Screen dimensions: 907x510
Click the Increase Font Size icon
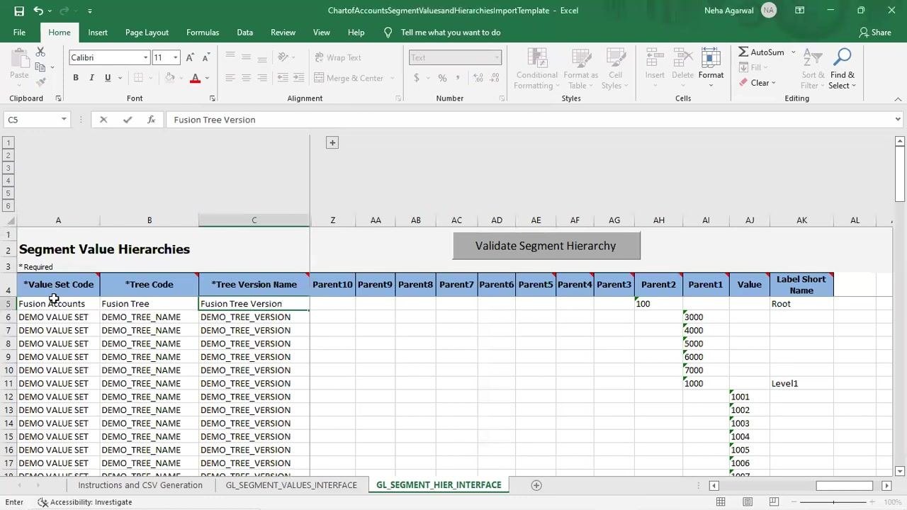[x=190, y=57]
